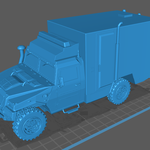
Task: Select the entry step under the cab door
Action: [71, 109]
